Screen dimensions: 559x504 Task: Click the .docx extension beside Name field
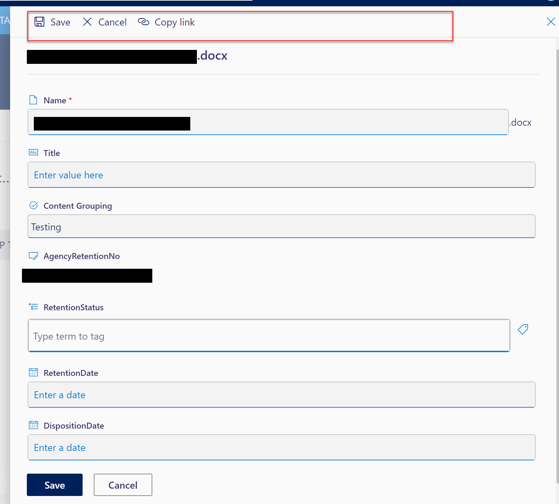520,123
